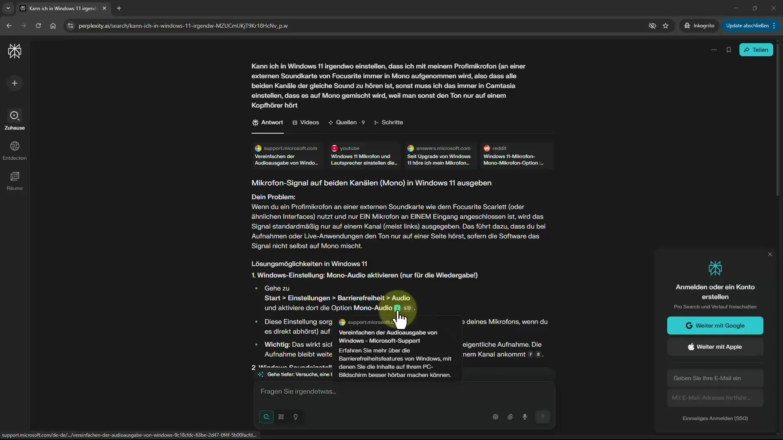
Task: Open the model selector chip icon
Action: [x=495, y=417]
